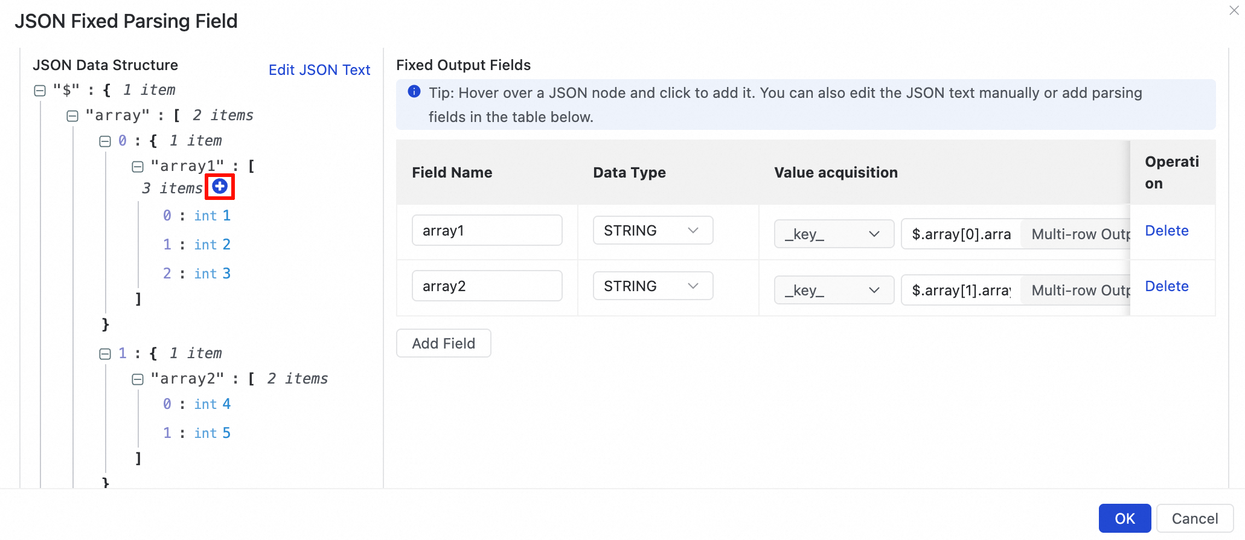Open Data Type dropdown for array2
The image size is (1245, 540).
tap(653, 286)
